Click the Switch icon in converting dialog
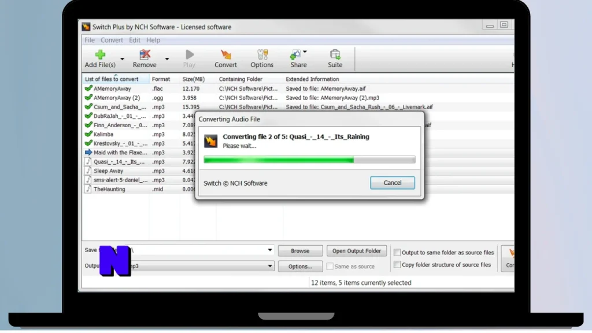The height and width of the screenshot is (333, 592). (x=210, y=141)
